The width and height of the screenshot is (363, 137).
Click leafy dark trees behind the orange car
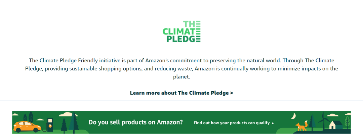[x=29, y=117]
